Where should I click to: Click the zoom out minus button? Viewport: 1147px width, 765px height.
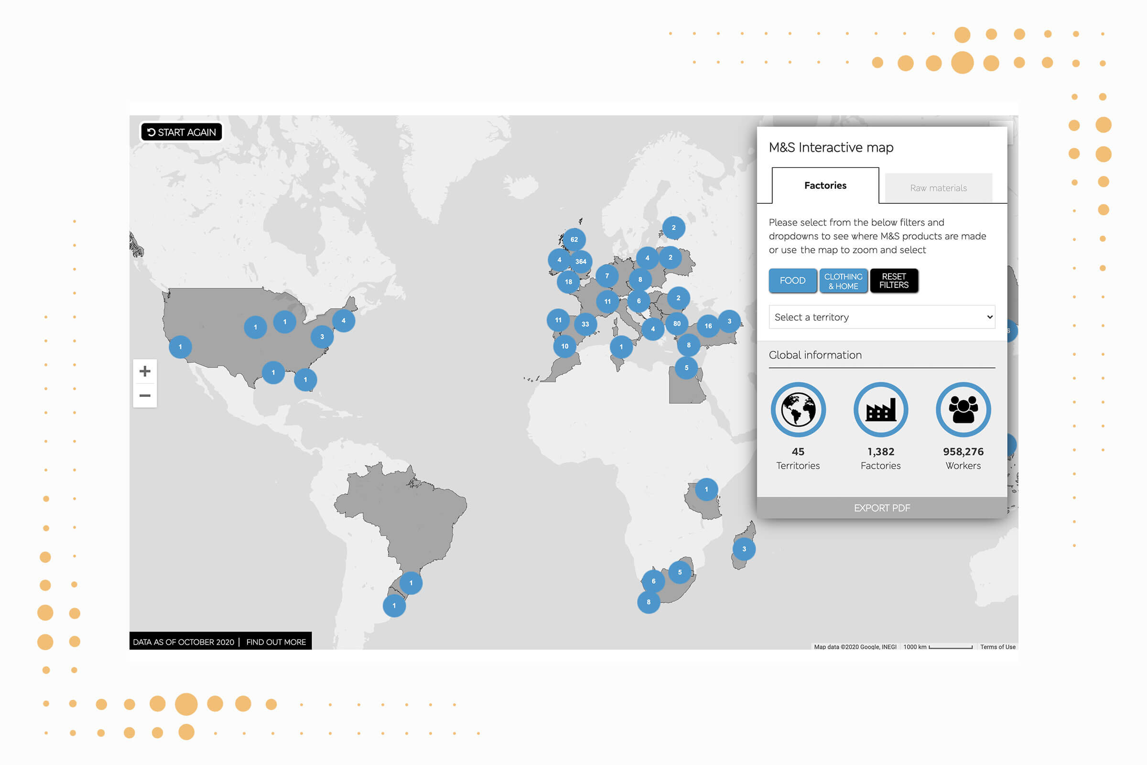click(145, 395)
